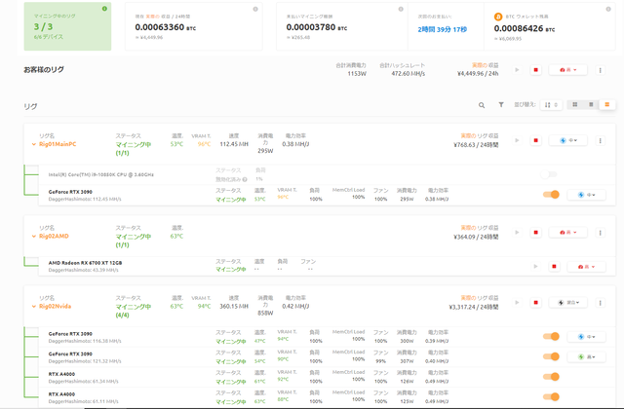Open the Rig02AMD rig name link
Screen dimensions: 624x409
coord(54,236)
